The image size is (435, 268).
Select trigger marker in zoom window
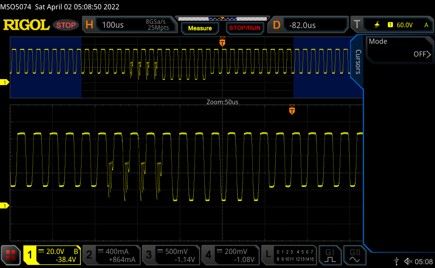pyautogui.click(x=292, y=110)
